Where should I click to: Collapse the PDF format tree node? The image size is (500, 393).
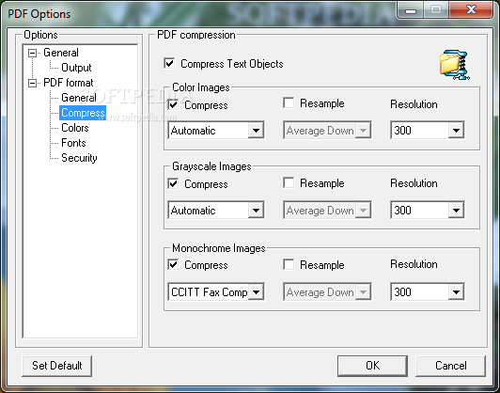pyautogui.click(x=32, y=84)
